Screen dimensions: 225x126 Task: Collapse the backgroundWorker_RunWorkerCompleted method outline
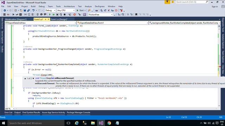[x=13, y=64]
